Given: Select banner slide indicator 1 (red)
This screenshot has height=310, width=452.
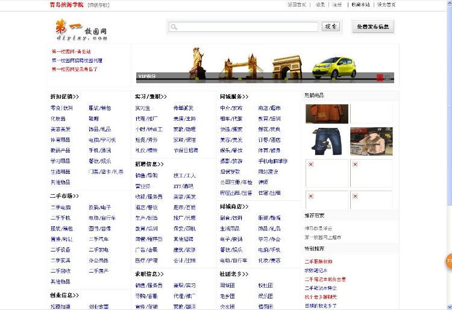Looking at the screenshot, I should pos(380,78).
